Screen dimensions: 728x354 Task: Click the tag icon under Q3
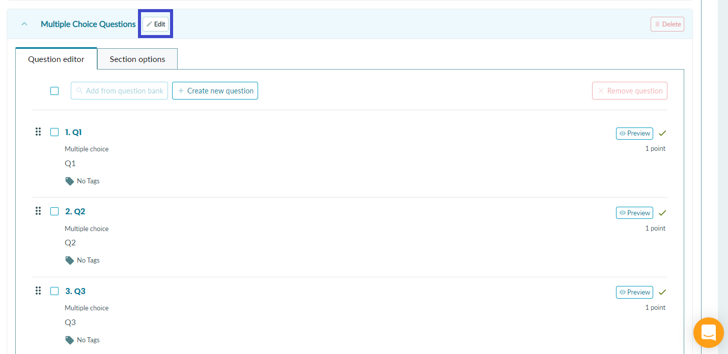(x=69, y=340)
